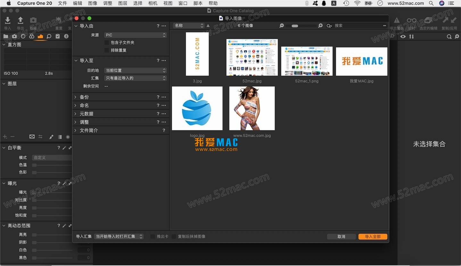Viewport: 461px width, 266px height.
Task: Expand the 调整 section
Action: [76, 122]
